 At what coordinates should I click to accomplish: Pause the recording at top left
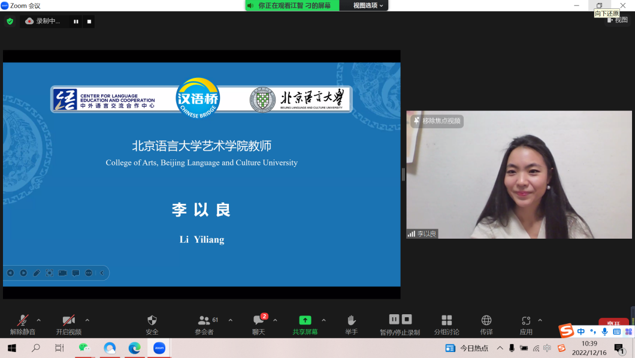76,22
